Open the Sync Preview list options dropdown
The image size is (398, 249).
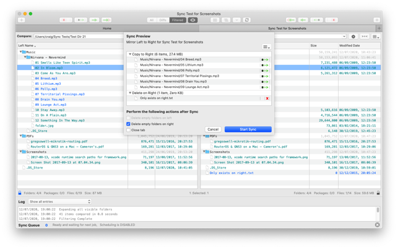266,46
